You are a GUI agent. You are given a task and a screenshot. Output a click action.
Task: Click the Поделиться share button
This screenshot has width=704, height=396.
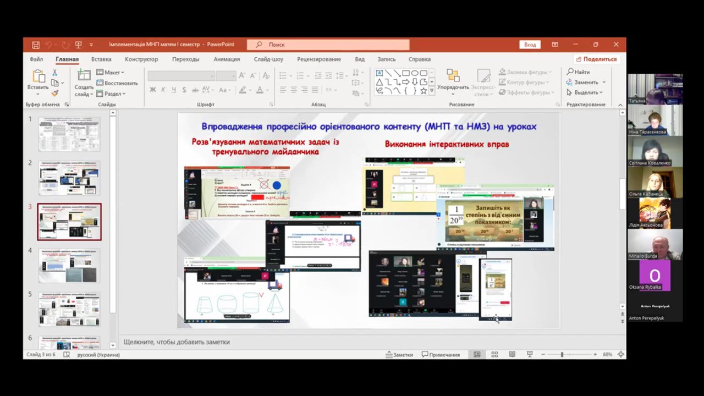tap(596, 59)
